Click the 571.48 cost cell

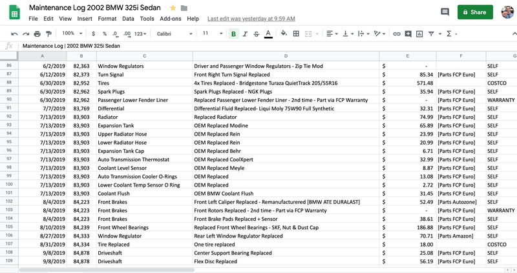[x=408, y=83]
